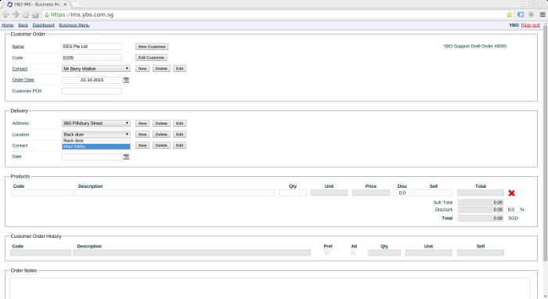
Task: Click New beside delivery Address
Action: [142, 124]
